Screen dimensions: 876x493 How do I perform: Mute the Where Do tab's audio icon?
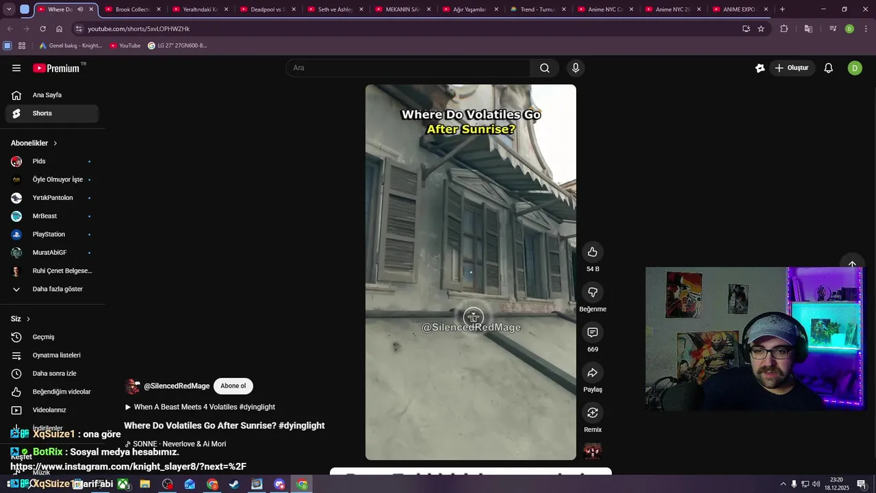point(80,10)
